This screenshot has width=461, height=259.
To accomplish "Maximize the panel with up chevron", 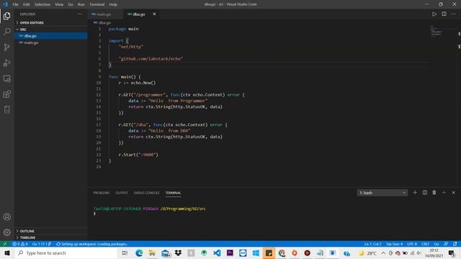I will click(x=444, y=193).
